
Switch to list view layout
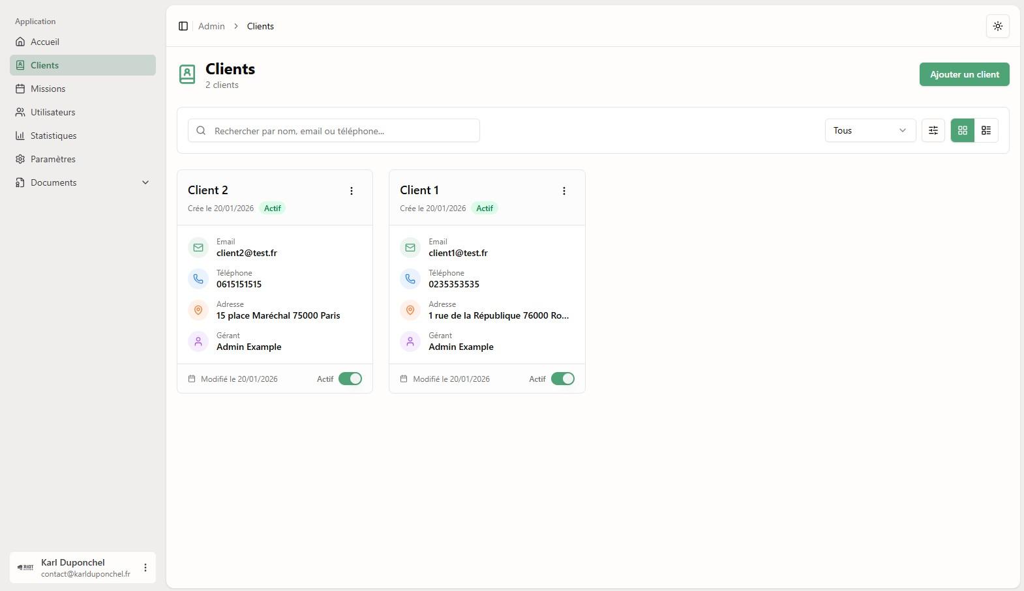click(x=986, y=130)
